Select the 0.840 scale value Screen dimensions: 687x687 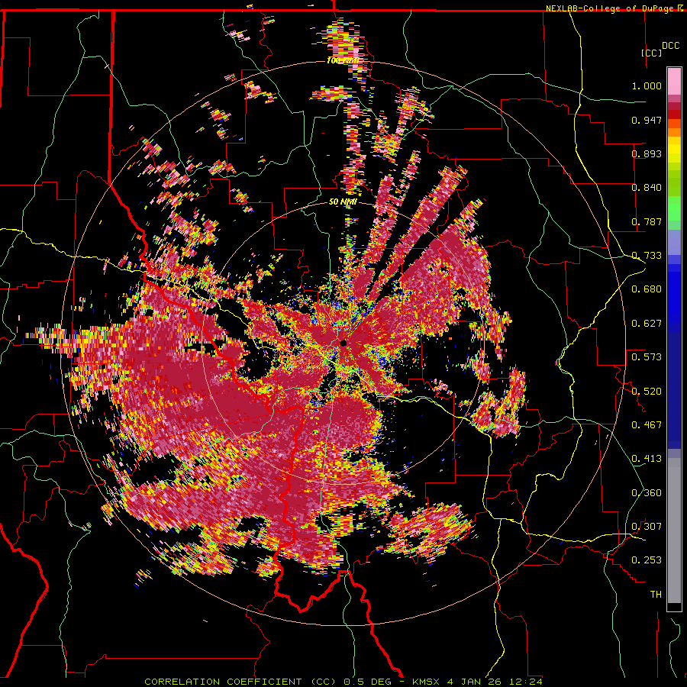(x=647, y=188)
